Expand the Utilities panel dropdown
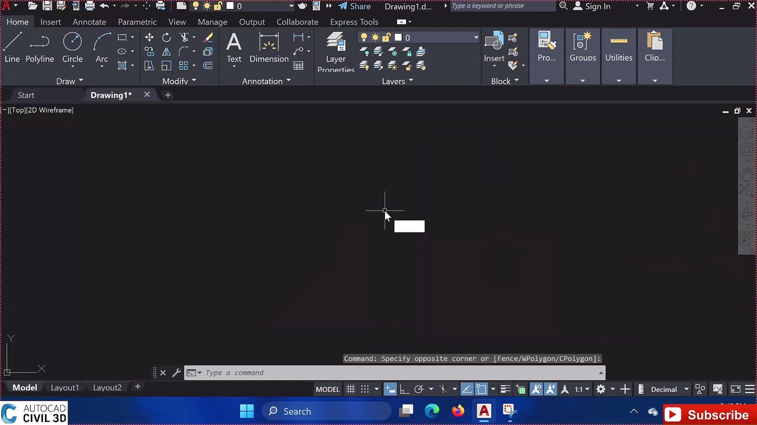This screenshot has height=425, width=757. [619, 81]
